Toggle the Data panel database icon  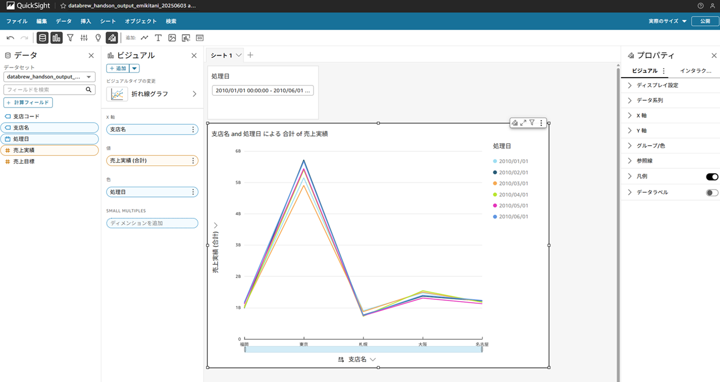click(42, 38)
